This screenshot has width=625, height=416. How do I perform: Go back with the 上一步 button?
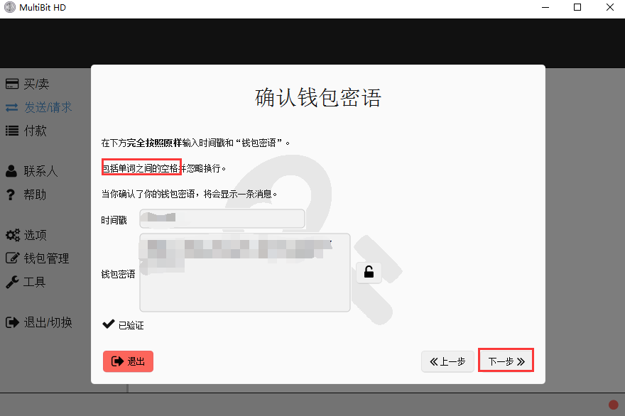click(x=447, y=361)
